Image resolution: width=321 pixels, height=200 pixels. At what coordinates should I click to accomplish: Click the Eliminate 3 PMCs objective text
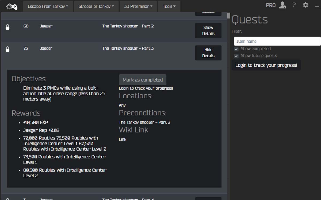click(x=64, y=94)
